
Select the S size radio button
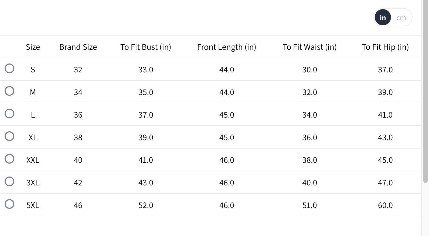pos(9,68)
